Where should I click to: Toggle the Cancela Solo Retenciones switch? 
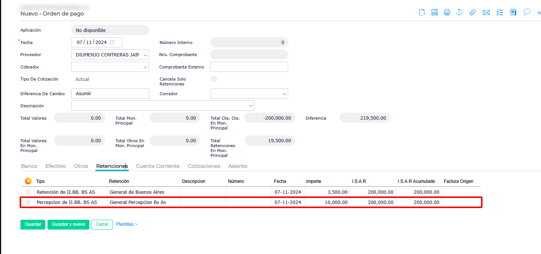point(214,79)
